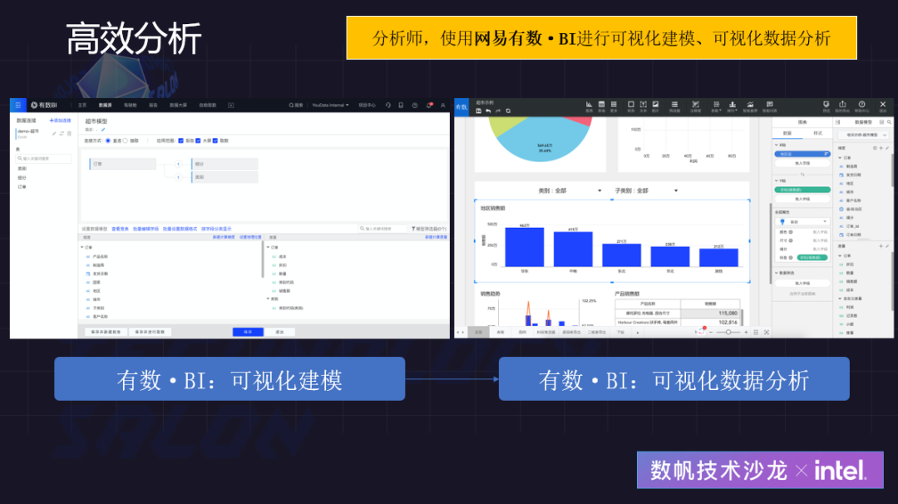Adjust the zoom slider in report status bar
The width and height of the screenshot is (898, 504).
tap(728, 332)
